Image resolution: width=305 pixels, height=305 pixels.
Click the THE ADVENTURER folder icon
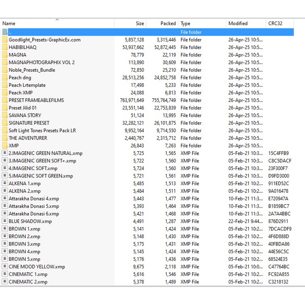(x=4, y=138)
